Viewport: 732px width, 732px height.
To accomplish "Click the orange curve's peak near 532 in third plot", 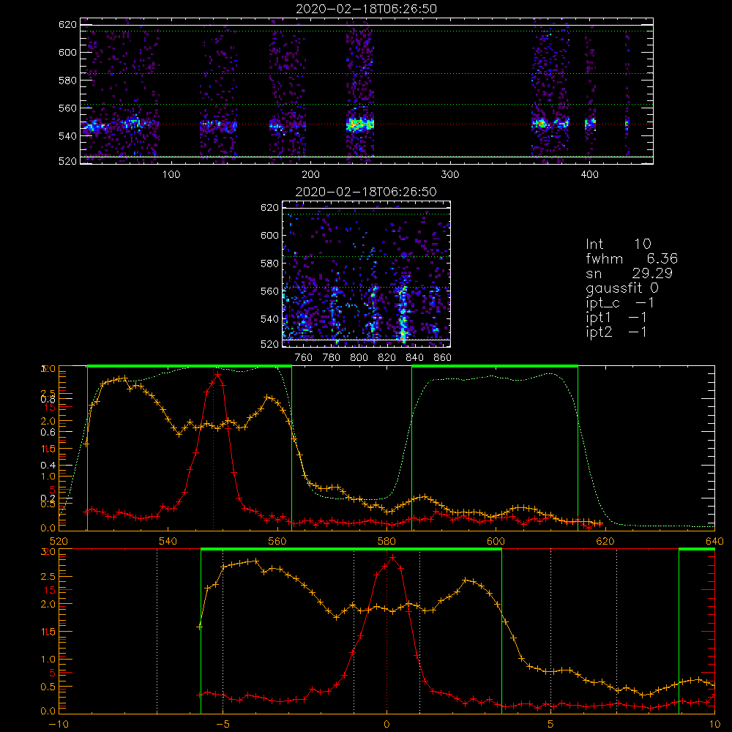I will pos(124,378).
